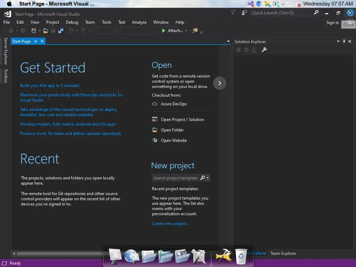This screenshot has height=267, width=356.
Task: Click the Open Project / Solution icon
Action: click(x=155, y=120)
